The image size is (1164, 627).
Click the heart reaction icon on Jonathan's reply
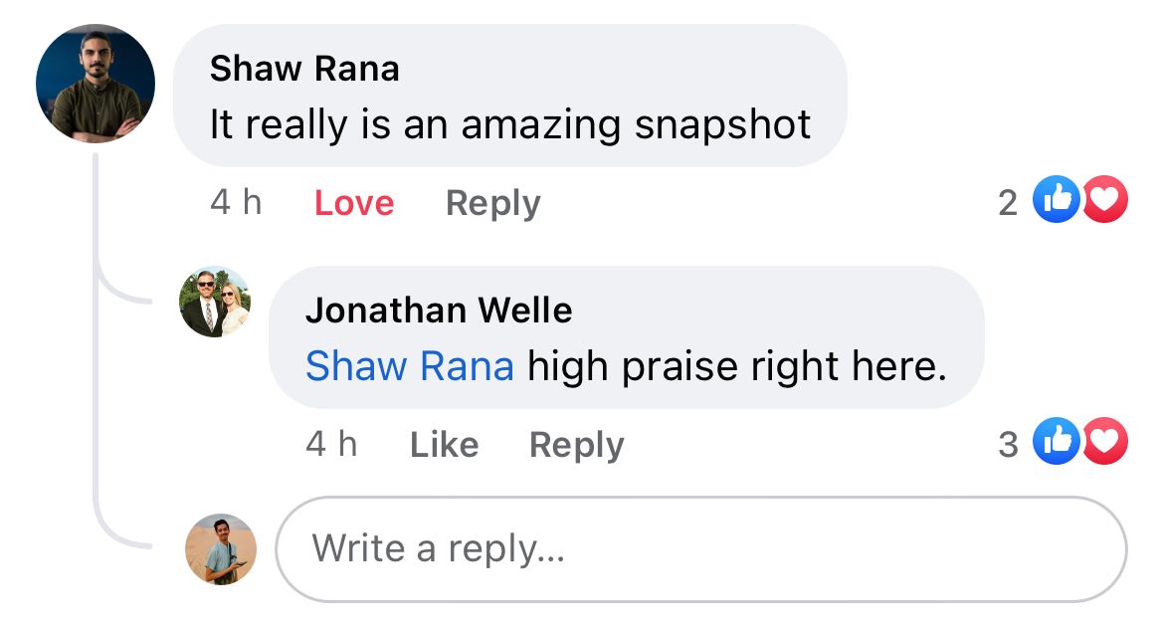[x=1104, y=442]
